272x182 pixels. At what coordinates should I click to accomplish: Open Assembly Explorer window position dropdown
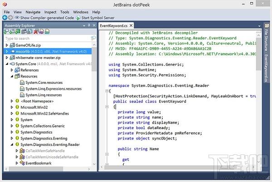(84, 26)
